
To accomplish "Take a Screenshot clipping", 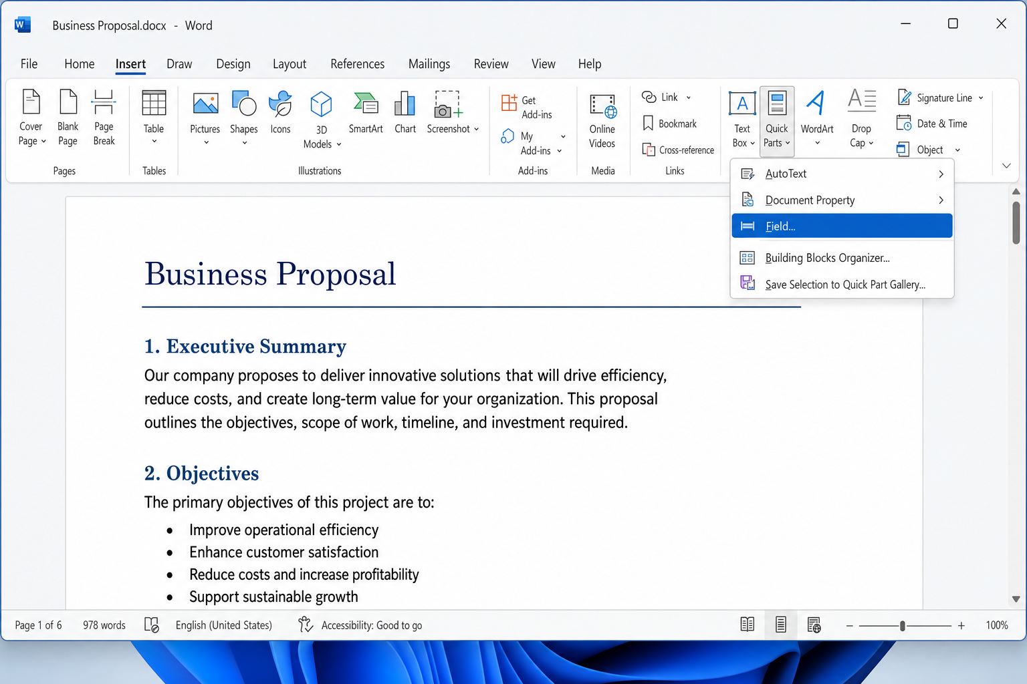I will (453, 113).
